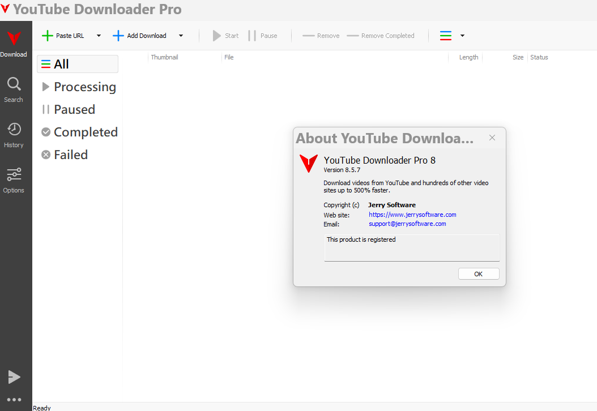Click the send arrow icon in sidebar
The width and height of the screenshot is (597, 411).
(14, 377)
